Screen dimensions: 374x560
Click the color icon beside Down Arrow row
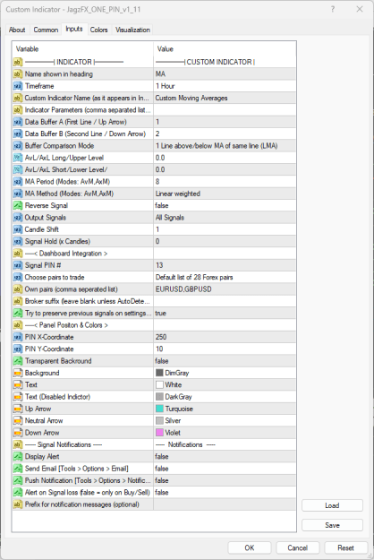(18, 433)
